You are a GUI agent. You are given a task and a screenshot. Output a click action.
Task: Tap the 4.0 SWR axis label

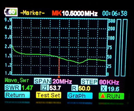[8, 28]
